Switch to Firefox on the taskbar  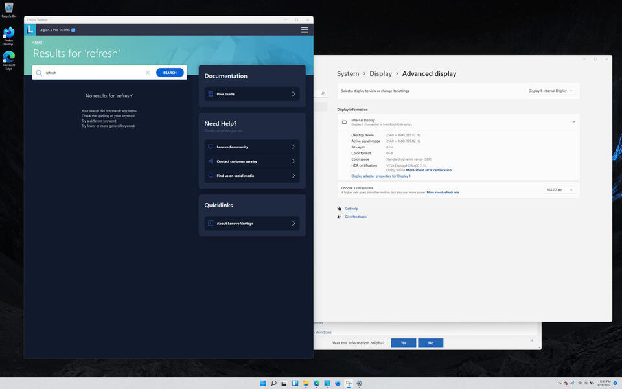(x=338, y=383)
